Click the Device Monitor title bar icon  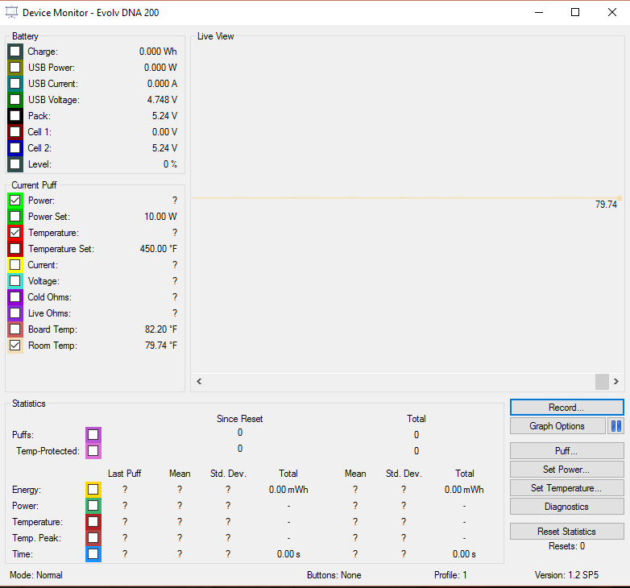[x=11, y=13]
